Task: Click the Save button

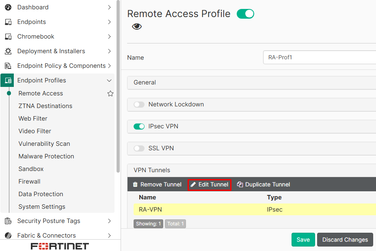Action: (x=303, y=240)
